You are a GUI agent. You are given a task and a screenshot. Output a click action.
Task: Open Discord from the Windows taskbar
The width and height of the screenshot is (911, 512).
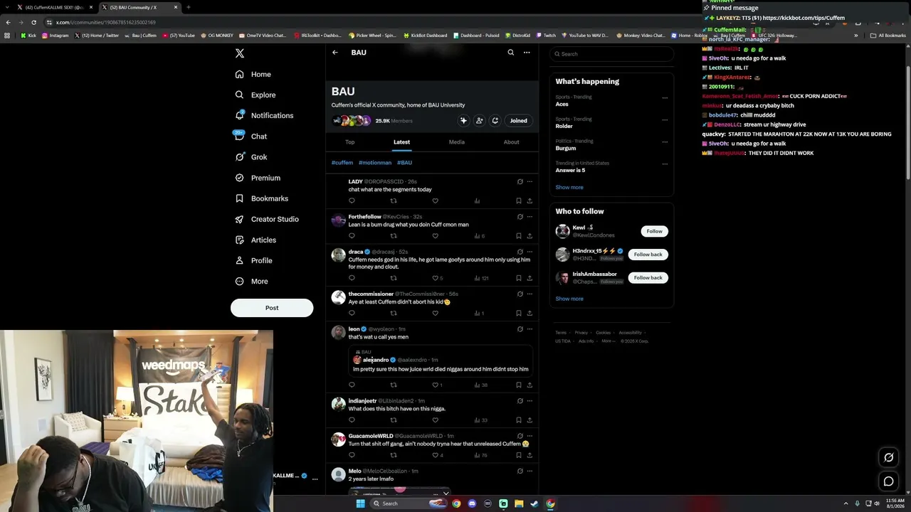coord(472,503)
